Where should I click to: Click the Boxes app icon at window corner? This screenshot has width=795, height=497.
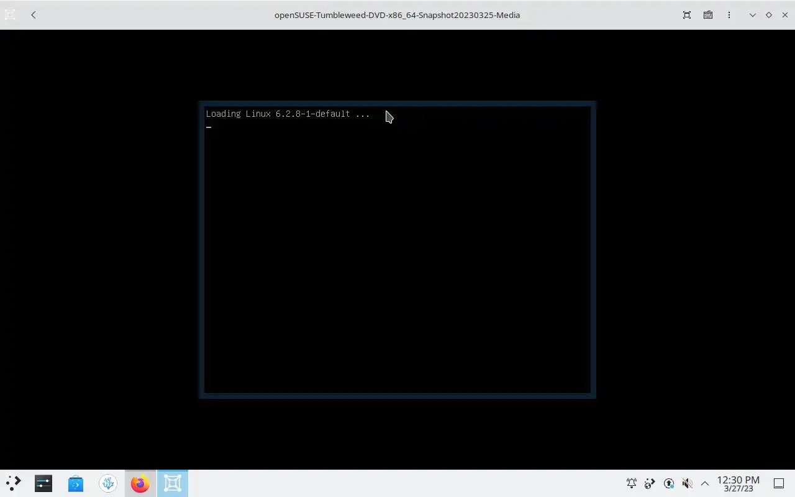[10, 15]
